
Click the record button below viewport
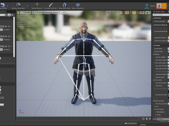tap(143, 119)
